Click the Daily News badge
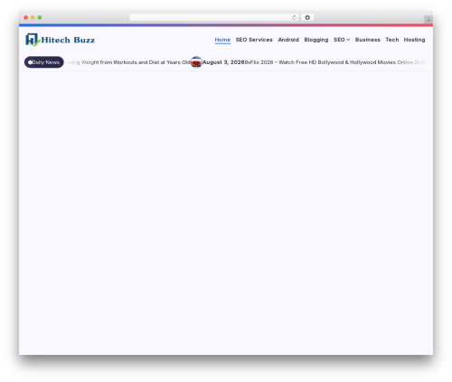The width and height of the screenshot is (452, 382). (44, 62)
